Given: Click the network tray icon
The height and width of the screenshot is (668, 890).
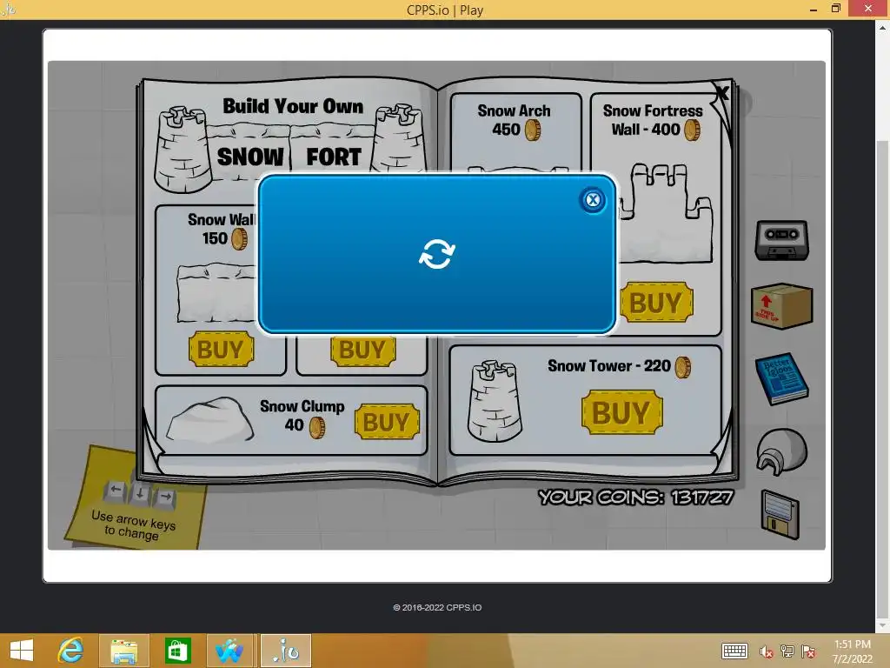Looking at the screenshot, I should tap(787, 651).
